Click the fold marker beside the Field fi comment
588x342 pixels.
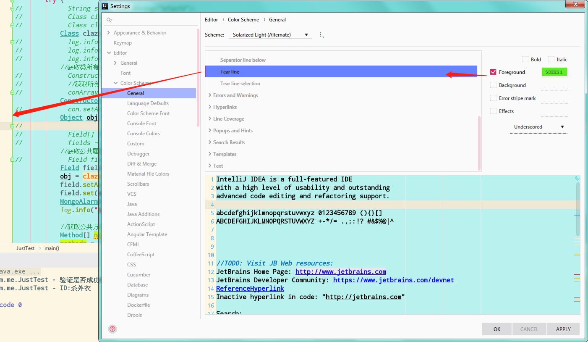[13, 160]
